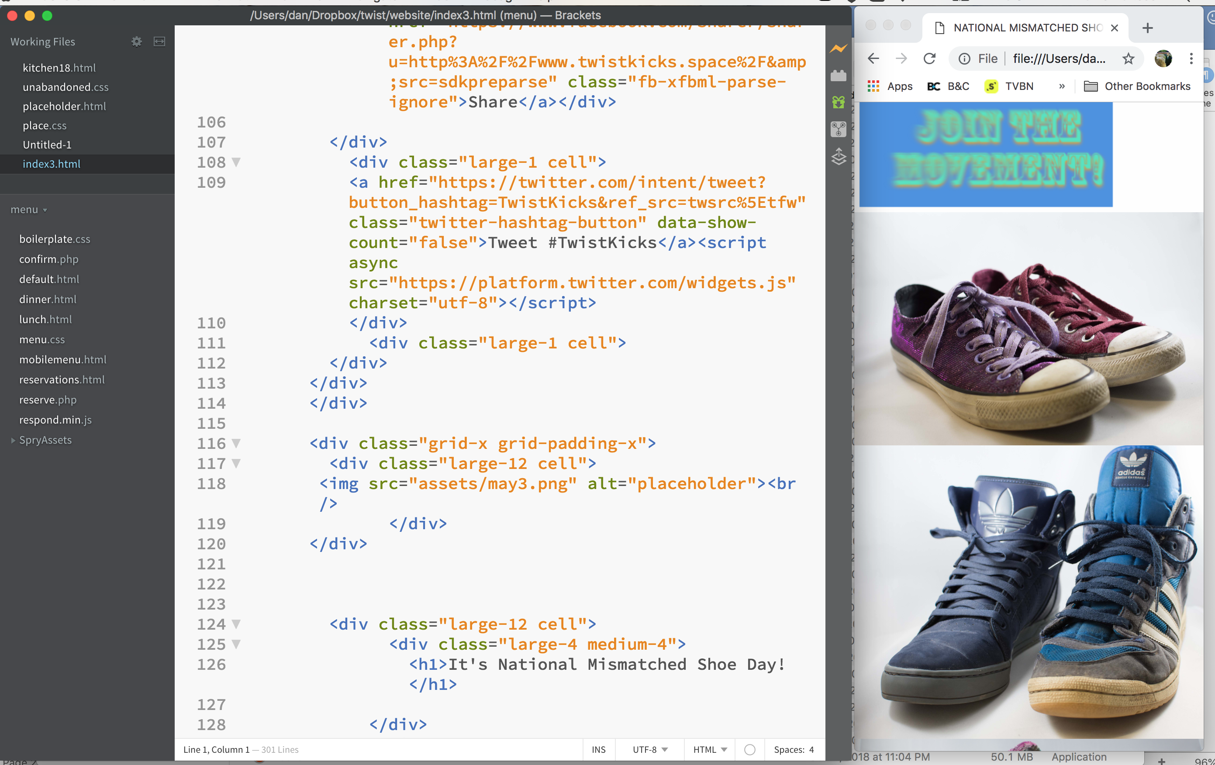Click the index3.html file in working files
The image size is (1215, 765).
[x=50, y=164]
